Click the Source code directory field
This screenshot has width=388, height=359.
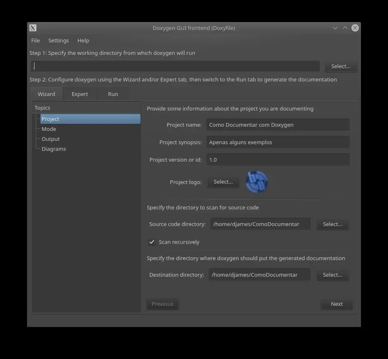tap(260, 224)
